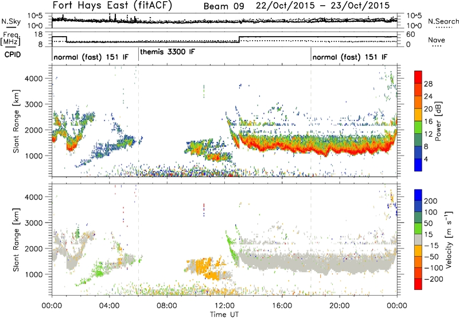Click the "N.Sky" legend label
459x318 pixels.
pyautogui.click(x=11, y=21)
